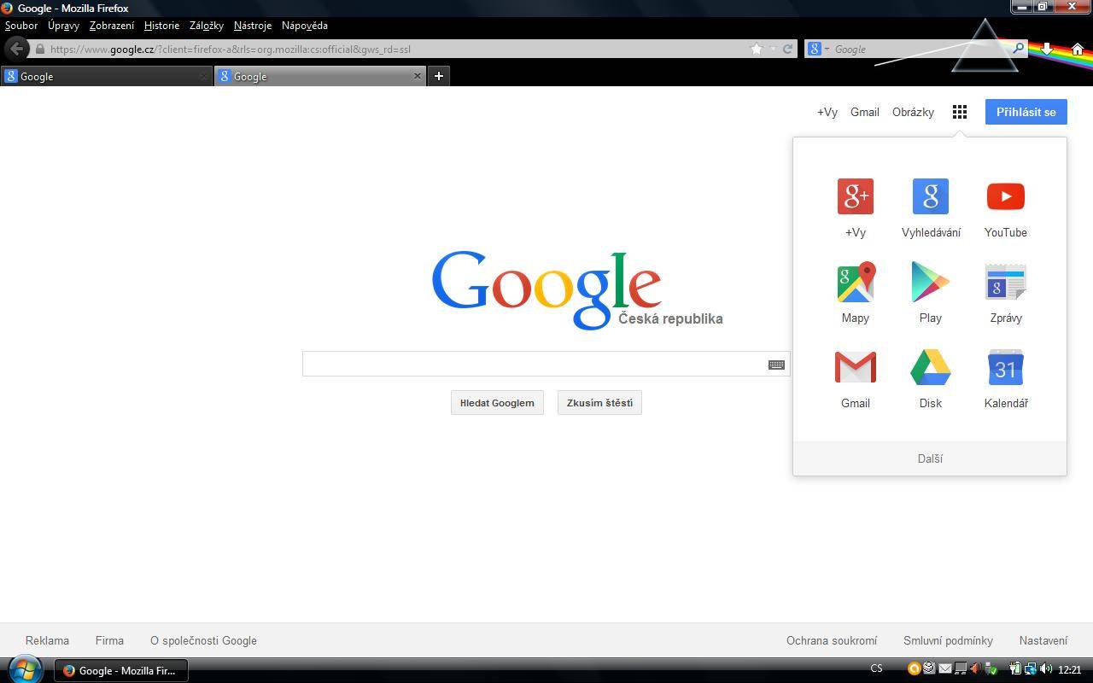1093x683 pixels.
Task: Click the +Vy link in top bar
Action: click(827, 112)
